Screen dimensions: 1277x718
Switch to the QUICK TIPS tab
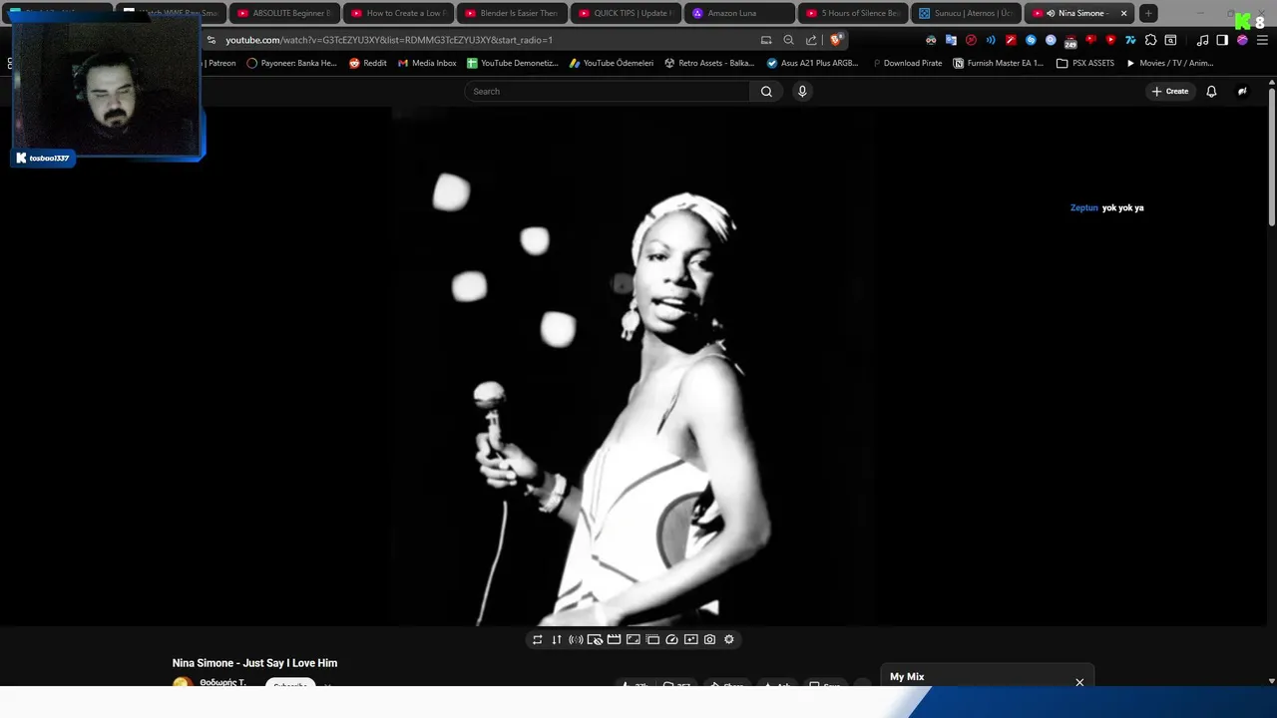click(x=626, y=13)
